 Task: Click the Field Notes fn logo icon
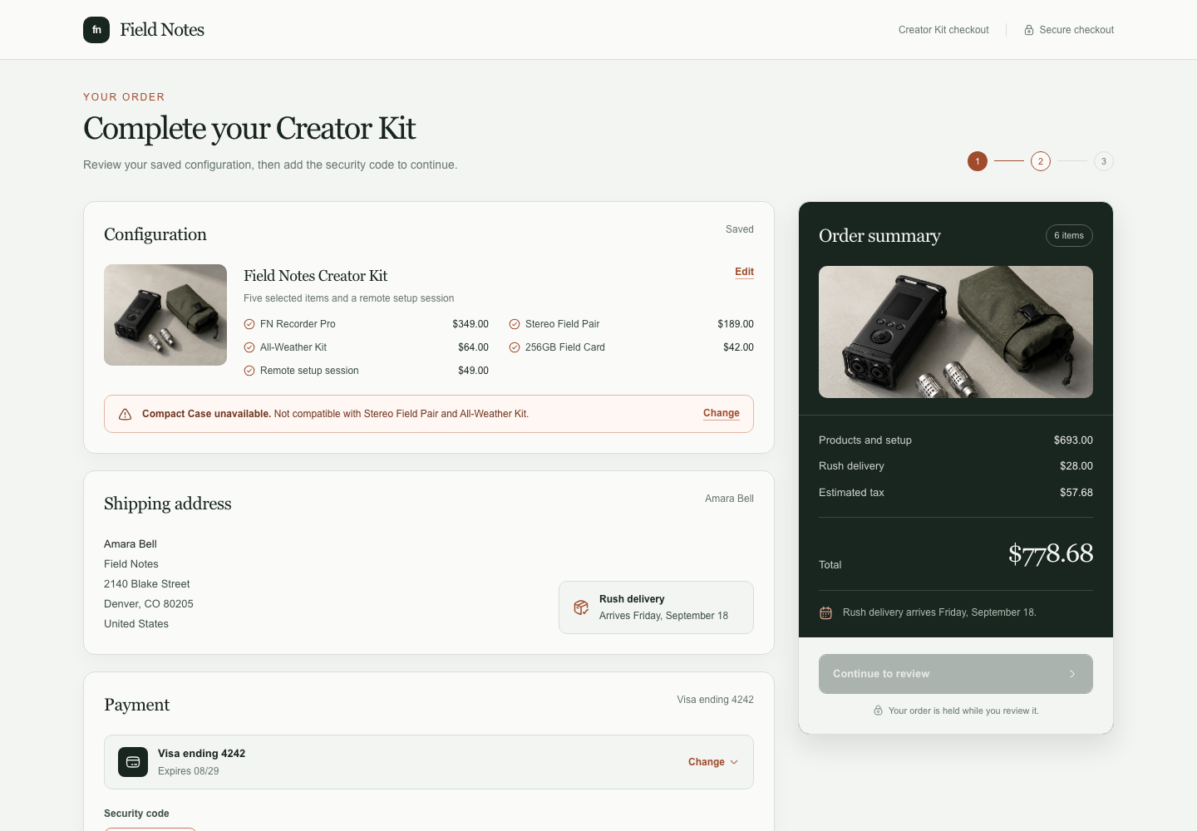[96, 30]
